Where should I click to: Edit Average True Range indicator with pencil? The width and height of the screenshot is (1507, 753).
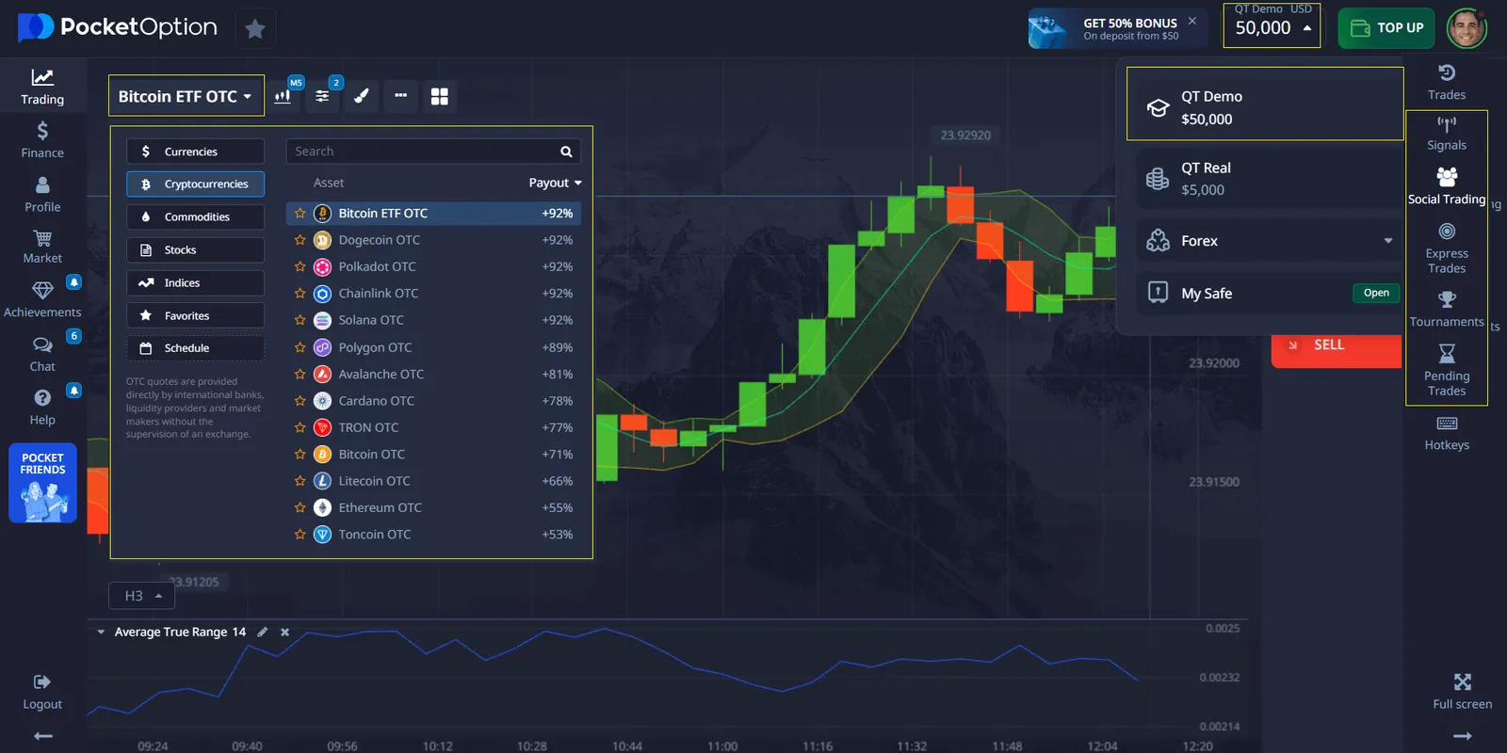263,632
